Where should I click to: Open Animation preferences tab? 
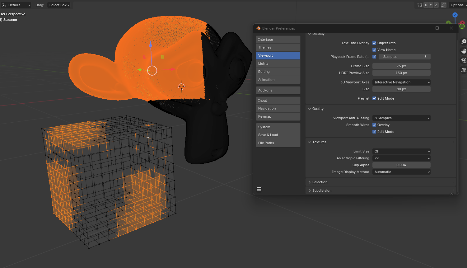pos(278,80)
